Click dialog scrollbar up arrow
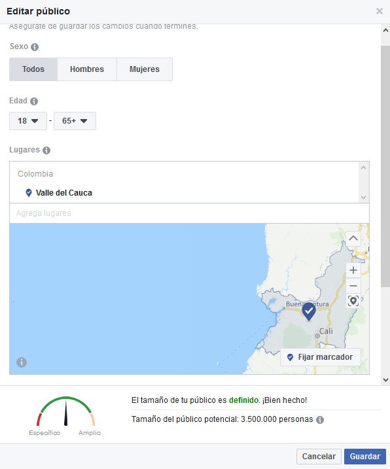The image size is (390, 469). 385,30
